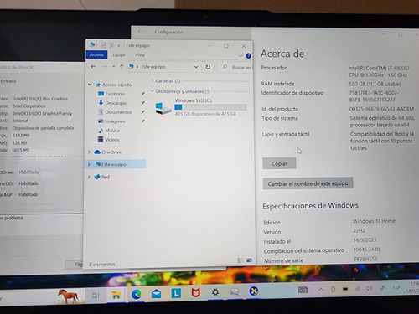The height and width of the screenshot is (314, 419).
Task: Expand the Este equipo node in the navigation pane
Action: tap(89, 164)
